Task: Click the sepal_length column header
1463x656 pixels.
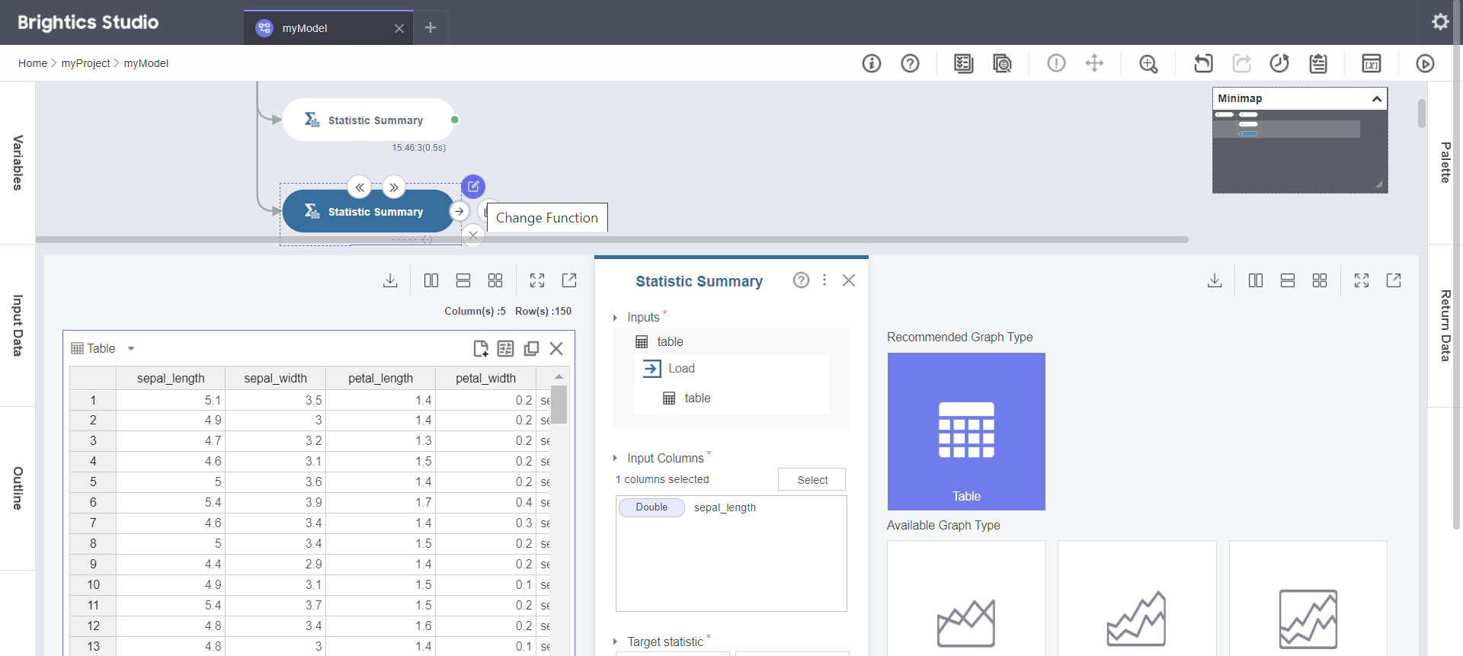Action: tap(171, 378)
